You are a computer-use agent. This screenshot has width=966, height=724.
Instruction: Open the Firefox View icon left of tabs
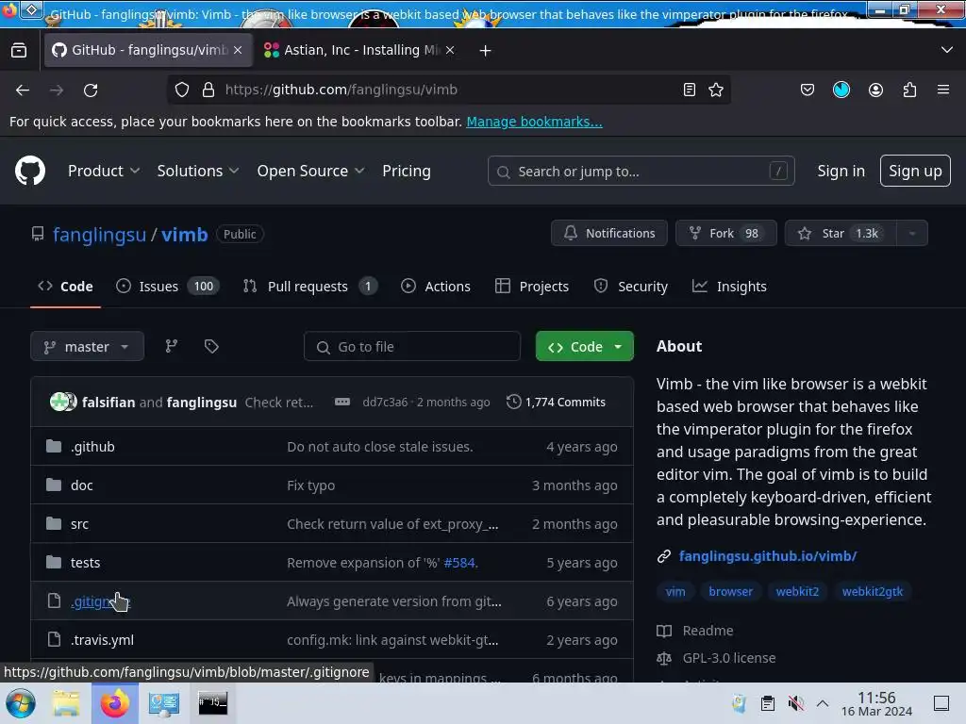coord(19,50)
